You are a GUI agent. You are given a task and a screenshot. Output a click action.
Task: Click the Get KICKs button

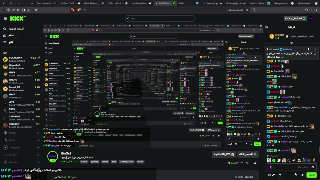pyautogui.click(x=295, y=18)
